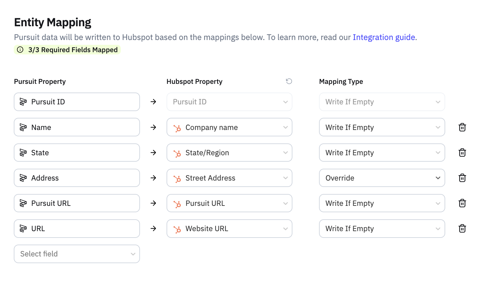This screenshot has width=483, height=283.
Task: Click the Mapping Type column header
Action: [x=341, y=82]
